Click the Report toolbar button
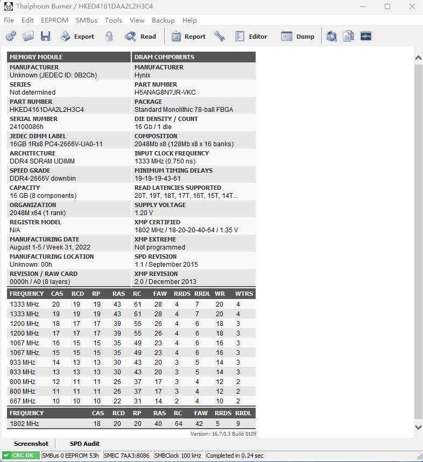423x462 pixels. click(188, 36)
